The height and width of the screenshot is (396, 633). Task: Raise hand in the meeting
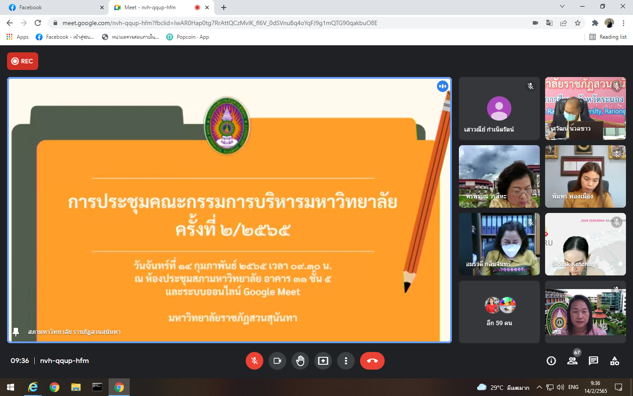pos(300,361)
